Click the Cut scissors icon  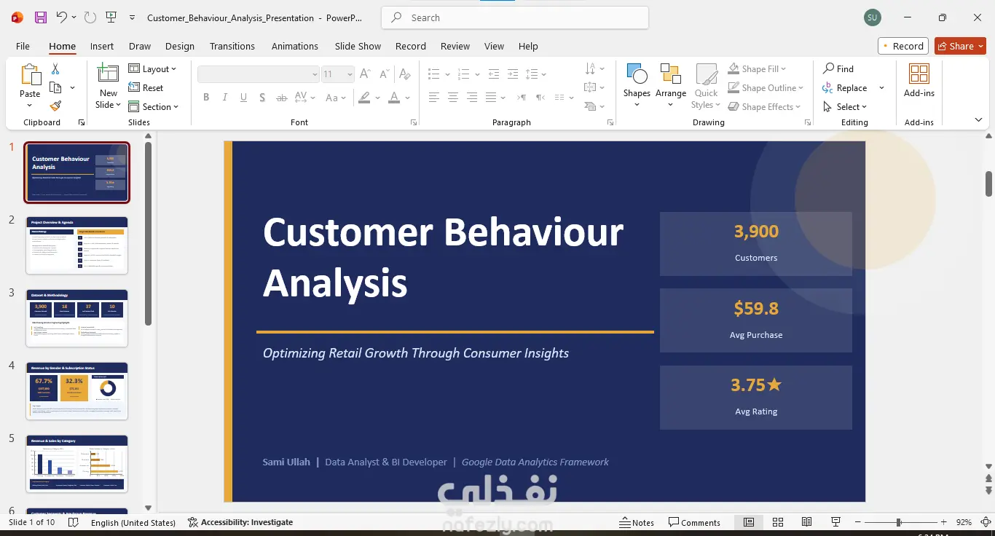tap(55, 68)
